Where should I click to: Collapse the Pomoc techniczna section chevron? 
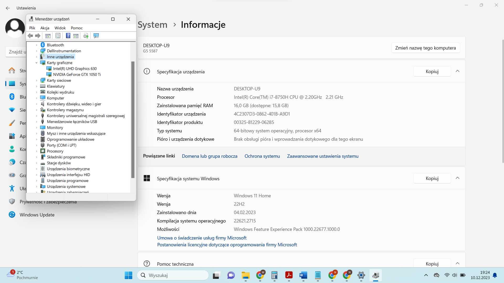coord(458,263)
